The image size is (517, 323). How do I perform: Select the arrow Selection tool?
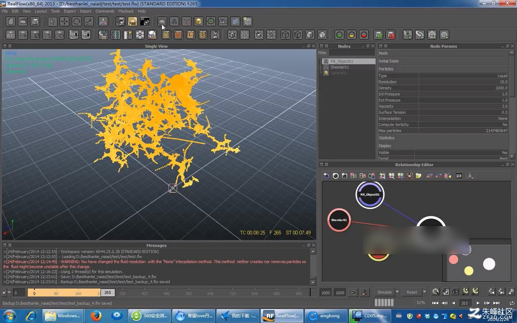(x=52, y=22)
